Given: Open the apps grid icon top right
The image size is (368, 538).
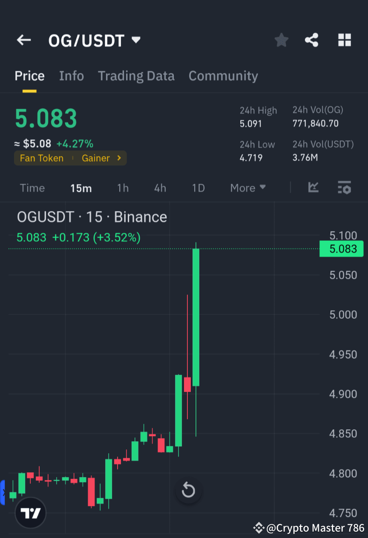Looking at the screenshot, I should [x=345, y=40].
